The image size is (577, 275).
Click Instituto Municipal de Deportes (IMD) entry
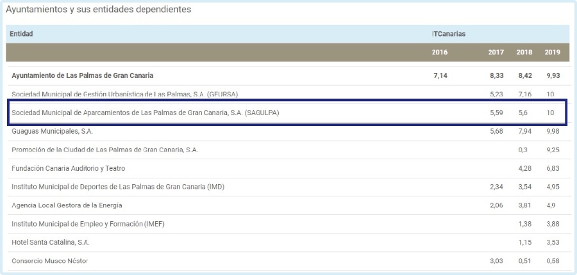(117, 187)
